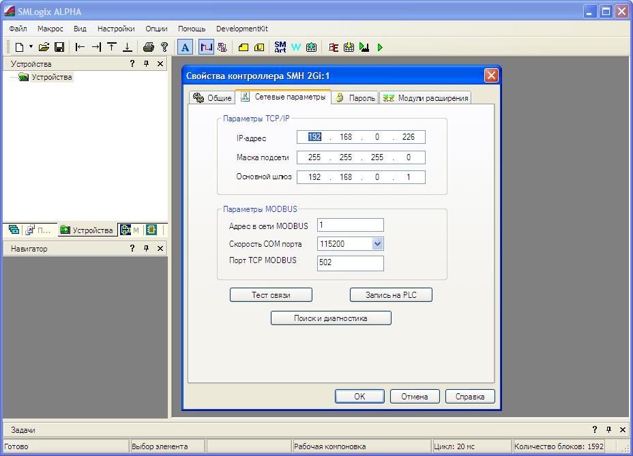633x456 pixels.
Task: Click the Запись на PLC button
Action: pyautogui.click(x=391, y=295)
